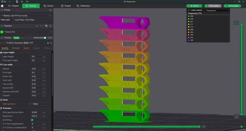Click the First layer height value field
Viewport: 246px width, 131px height.
tap(39, 60)
